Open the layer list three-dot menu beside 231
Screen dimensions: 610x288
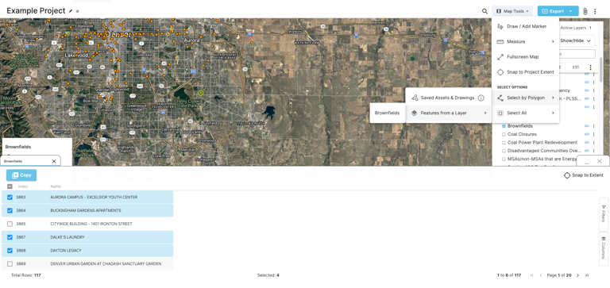[591, 67]
